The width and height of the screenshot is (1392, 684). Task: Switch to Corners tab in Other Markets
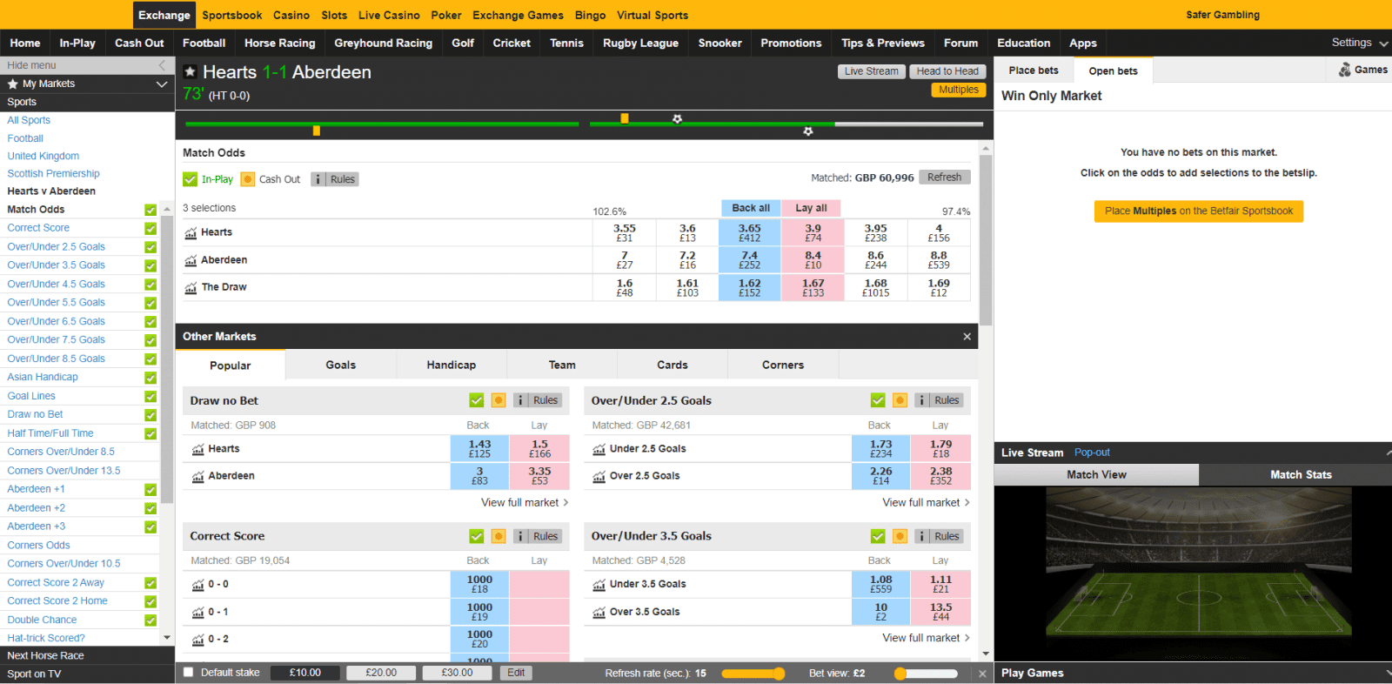click(x=783, y=365)
